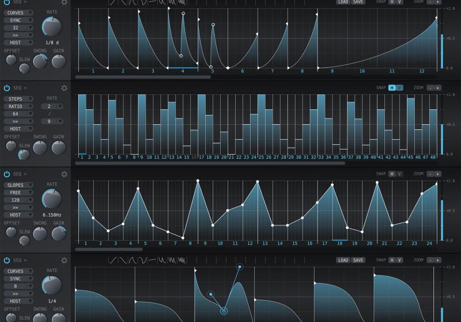Open the 64 step-count dropdown

pyautogui.click(x=18, y=114)
